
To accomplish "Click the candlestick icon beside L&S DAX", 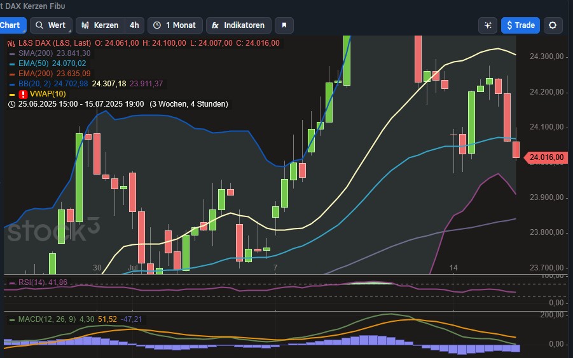I will (11, 43).
